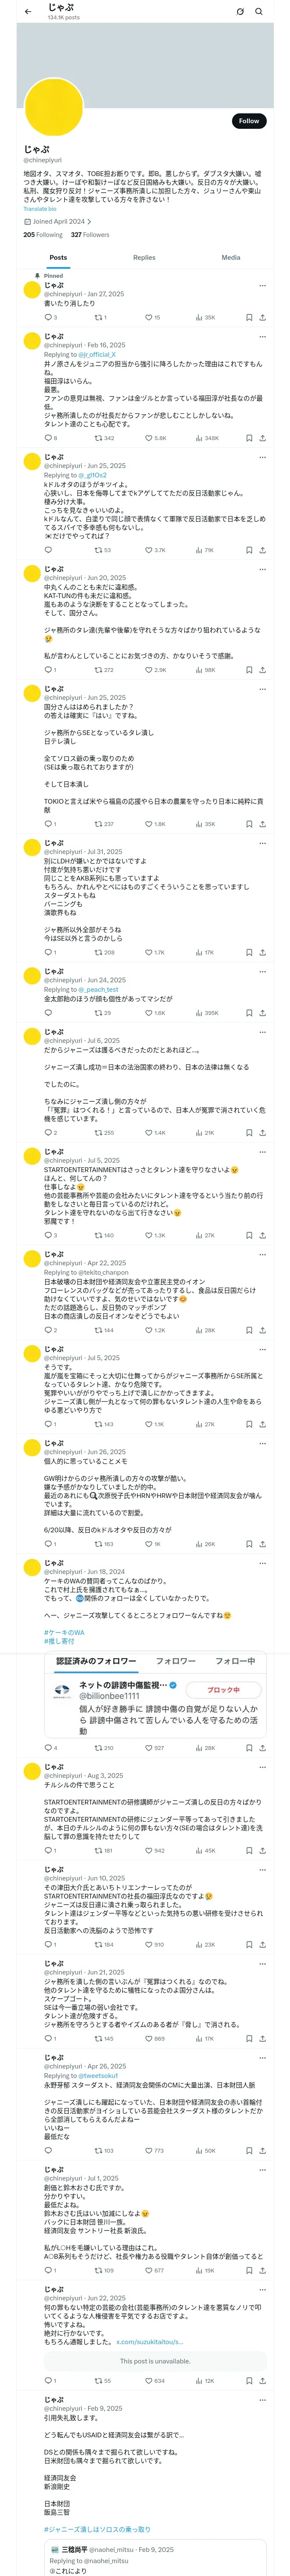290x2576 pixels.
Task: Share the Jun 24, 2025 post
Action: click(262, 1013)
